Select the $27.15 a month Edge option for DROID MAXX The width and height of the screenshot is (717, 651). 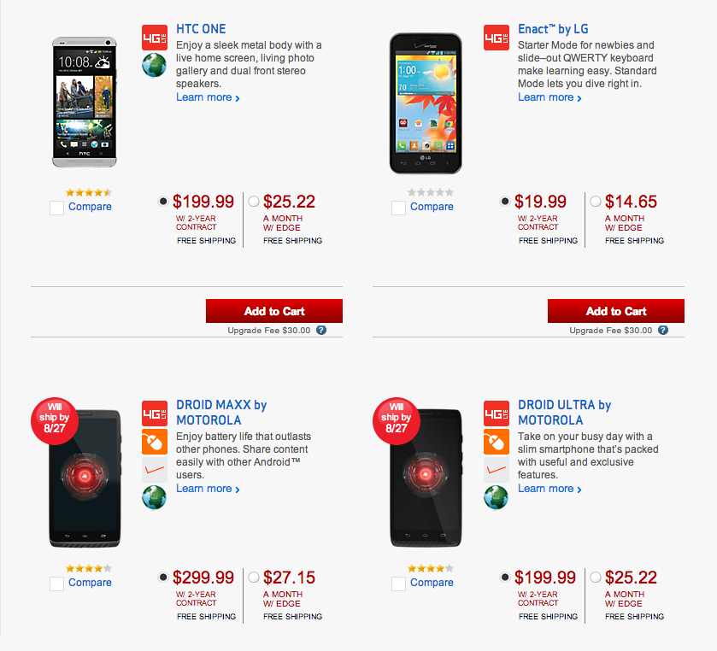[x=254, y=578]
